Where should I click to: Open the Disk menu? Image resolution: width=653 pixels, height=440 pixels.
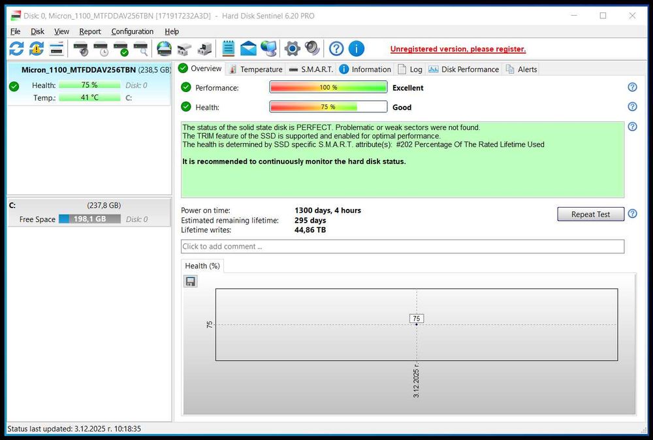(37, 31)
